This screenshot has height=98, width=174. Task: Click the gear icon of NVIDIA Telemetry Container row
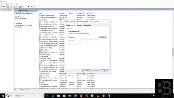tap(40, 45)
